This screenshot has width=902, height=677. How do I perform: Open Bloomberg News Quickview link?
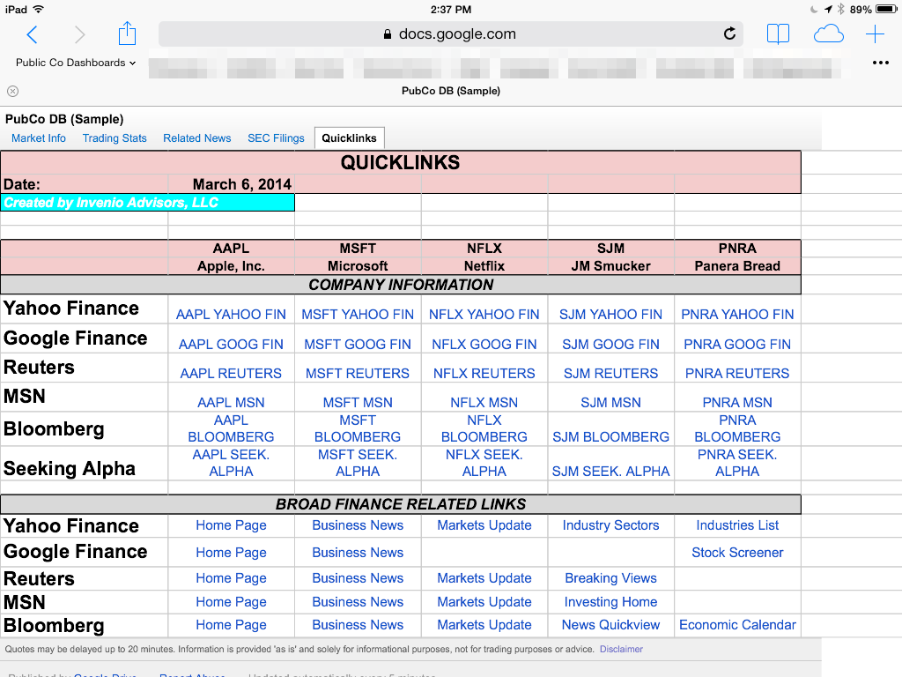point(610,625)
